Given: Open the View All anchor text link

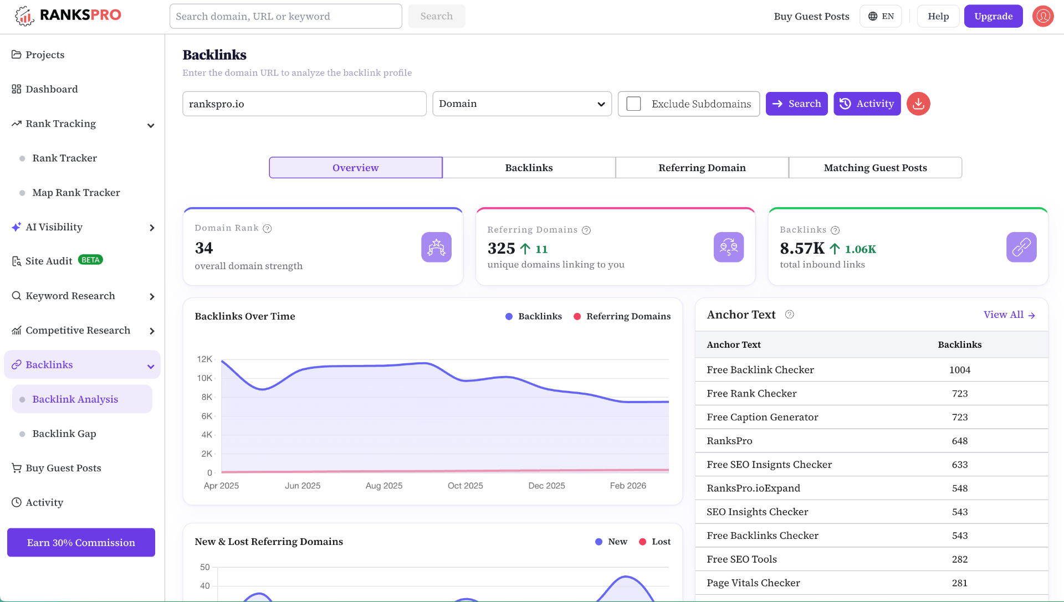Looking at the screenshot, I should [1009, 315].
